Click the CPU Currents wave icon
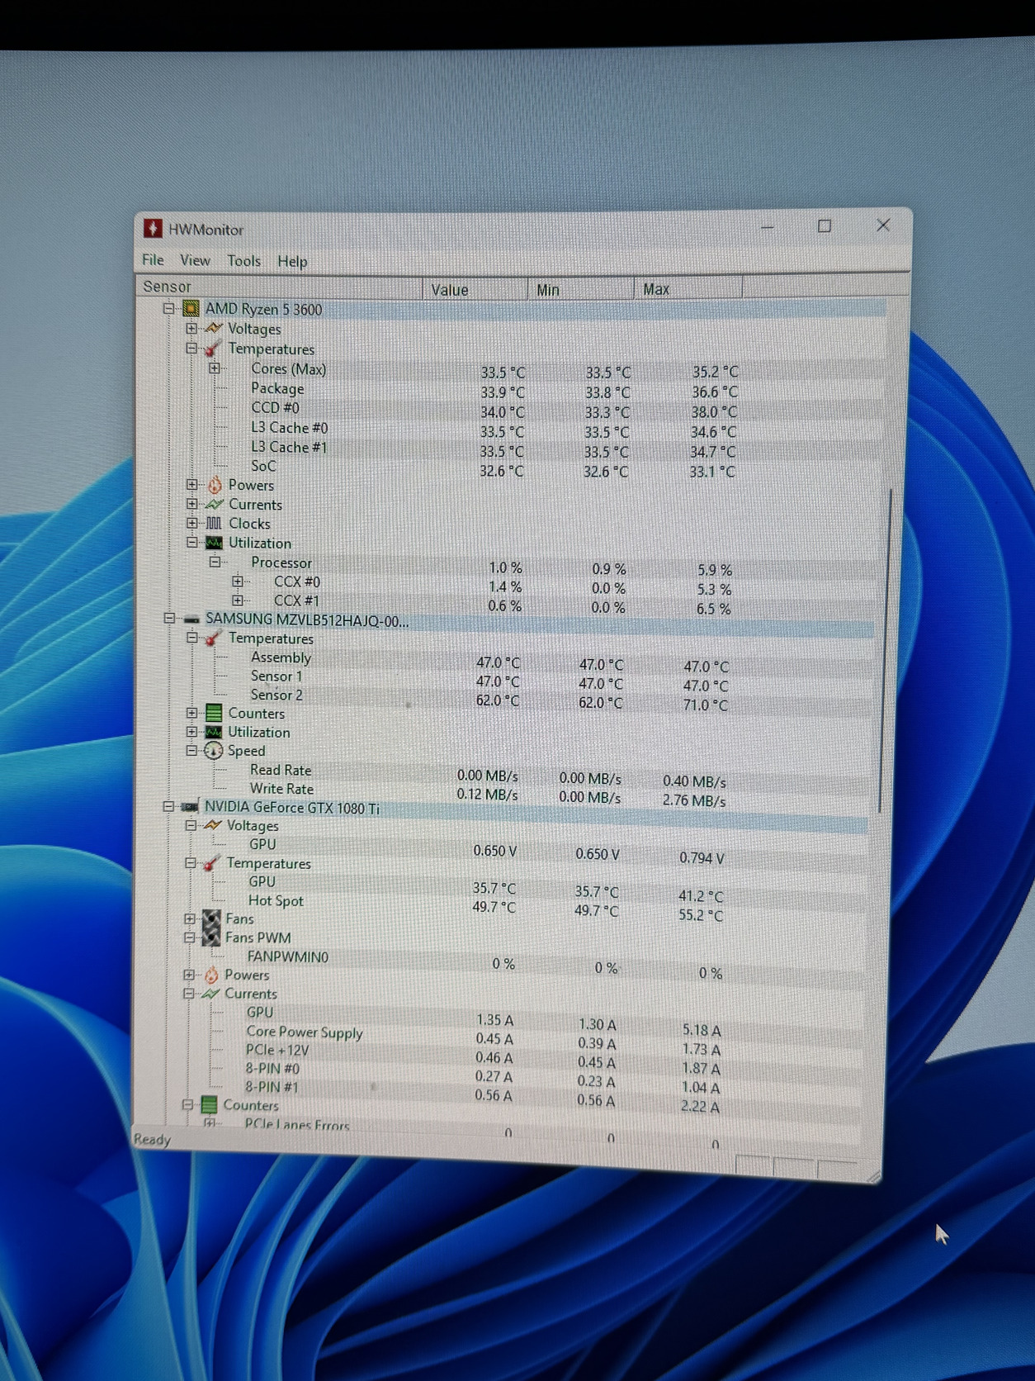This screenshot has width=1035, height=1381. 214,504
